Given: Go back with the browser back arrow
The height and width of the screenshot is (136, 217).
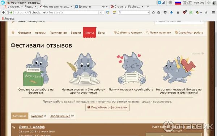Looking at the screenshot, I should tap(4, 12).
